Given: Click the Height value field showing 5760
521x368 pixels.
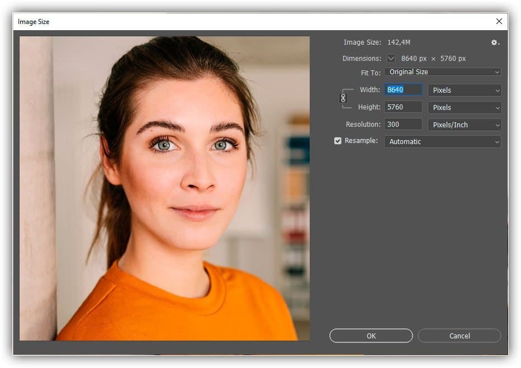Looking at the screenshot, I should point(403,107).
